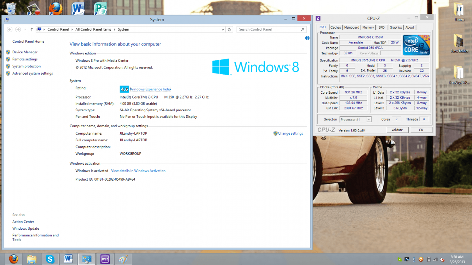Click the Validate button in CPU-Z
The width and height of the screenshot is (472, 265).
click(x=397, y=130)
